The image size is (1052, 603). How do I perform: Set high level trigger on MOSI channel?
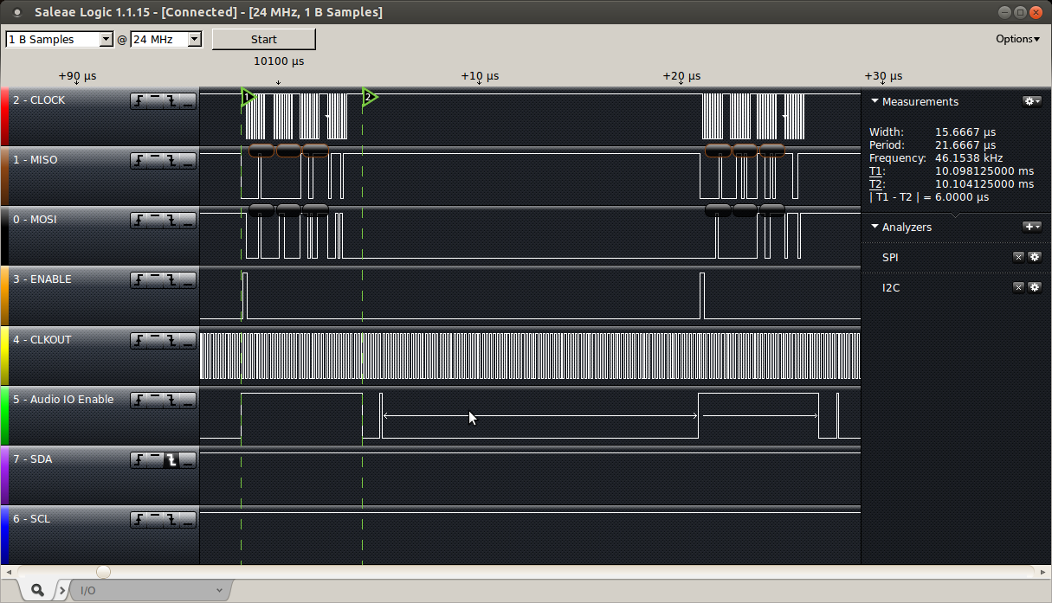click(156, 221)
